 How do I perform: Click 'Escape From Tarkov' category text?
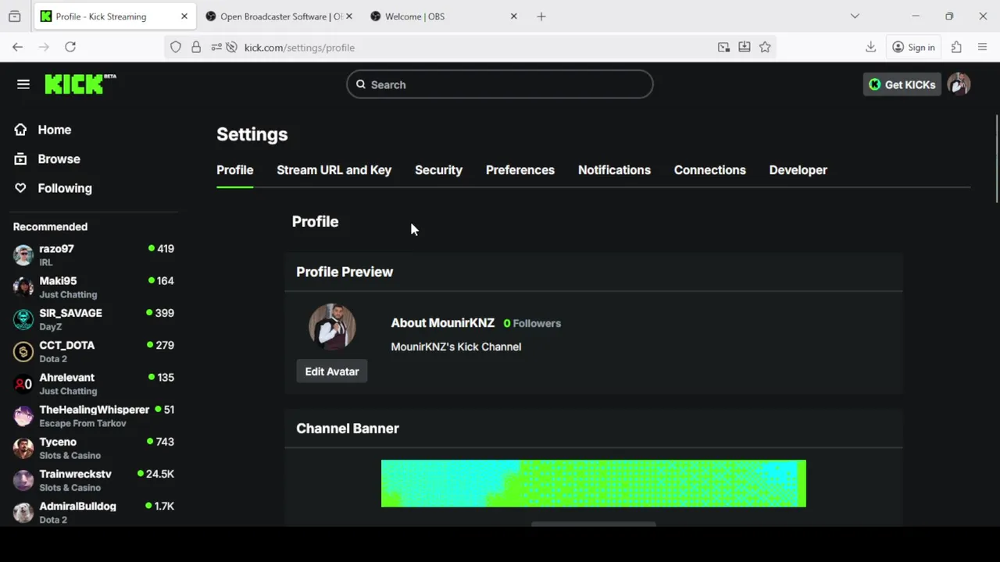[83, 423]
